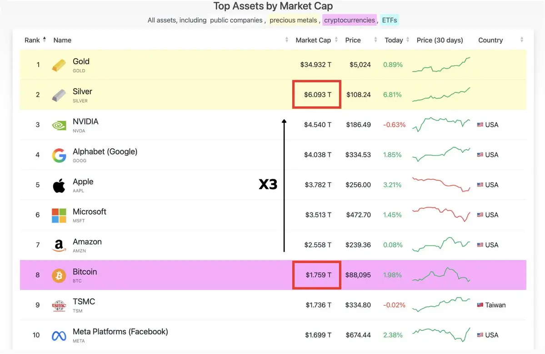Click the NVIDIA logo icon
Screen dimensions: 545x354
click(59, 125)
